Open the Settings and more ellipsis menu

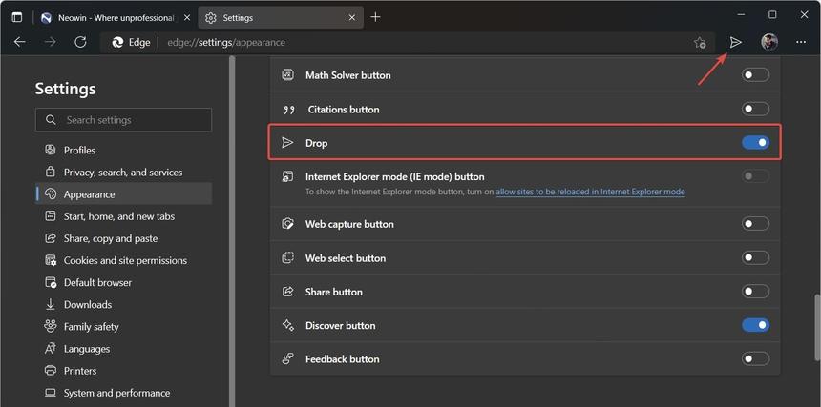[x=801, y=42]
